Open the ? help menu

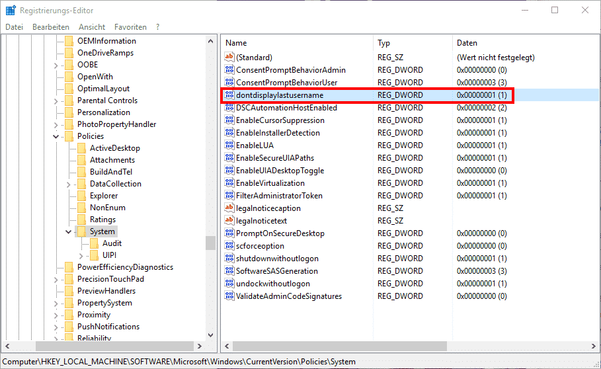pos(157,27)
